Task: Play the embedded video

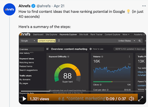Action: (25, 99)
